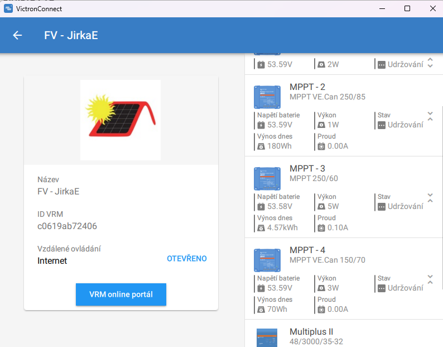
Task: Select the MPPT - 3 device title
Action: click(307, 168)
